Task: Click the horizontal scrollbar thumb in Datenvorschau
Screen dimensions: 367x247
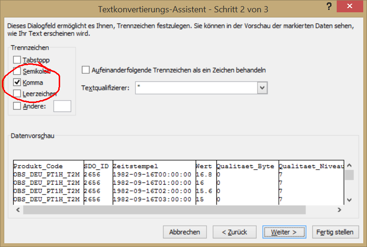Action: 164,210
